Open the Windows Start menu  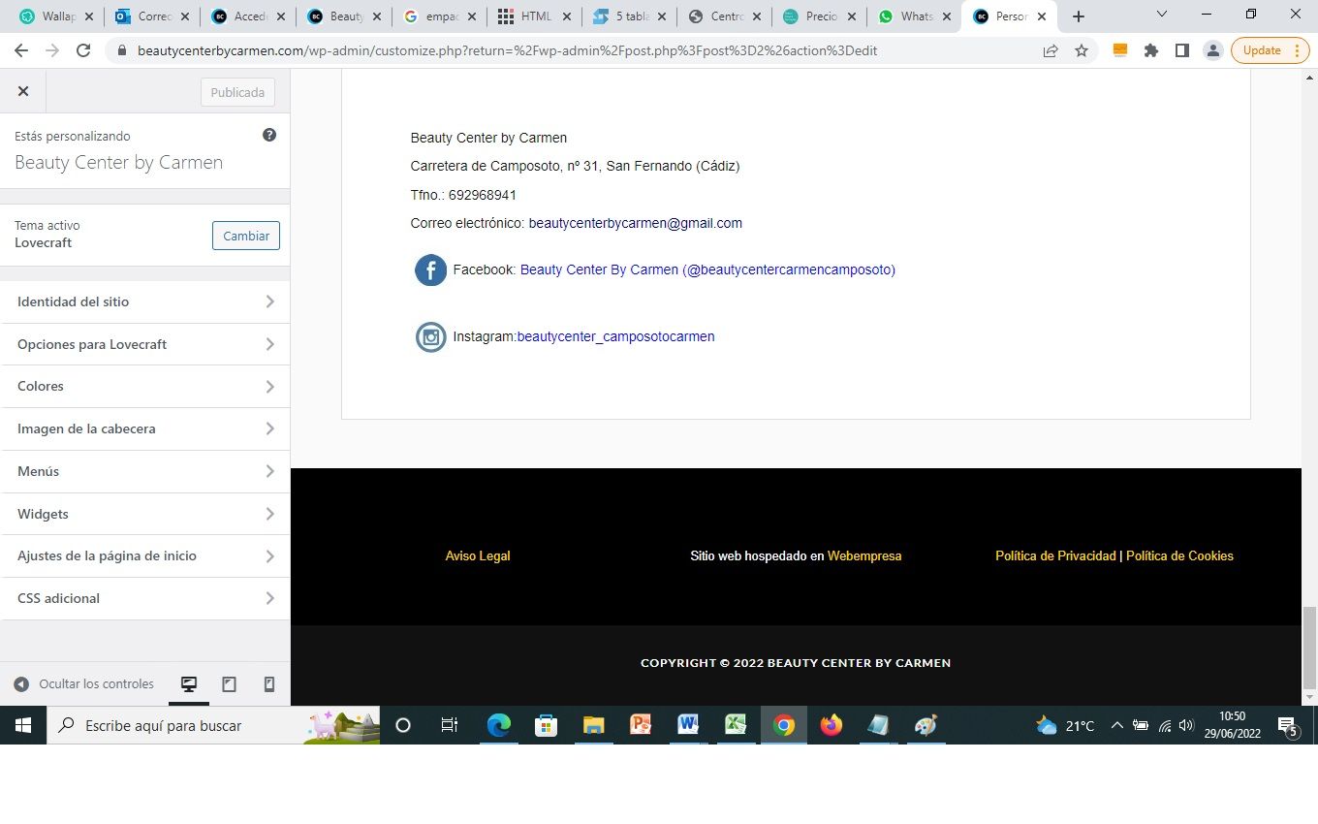click(x=23, y=725)
